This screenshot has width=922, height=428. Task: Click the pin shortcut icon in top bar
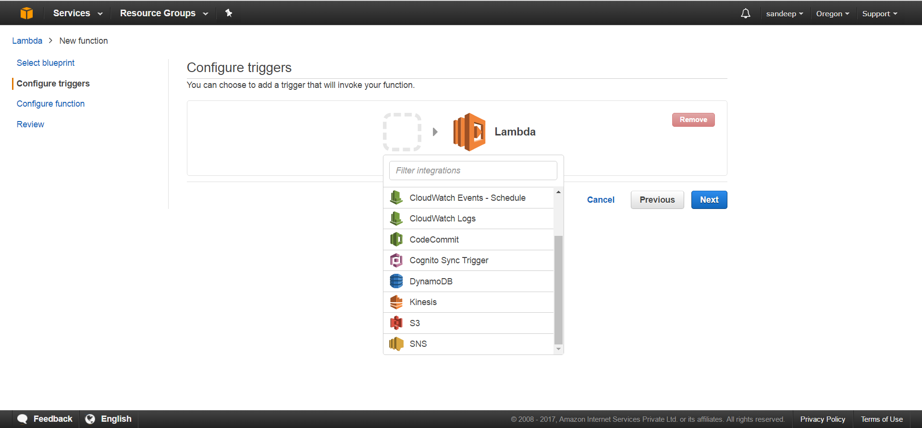tap(229, 13)
